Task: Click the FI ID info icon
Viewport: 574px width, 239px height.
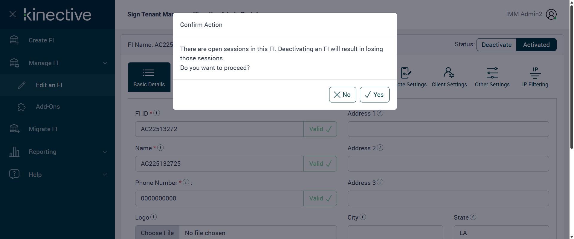Action: [157, 113]
